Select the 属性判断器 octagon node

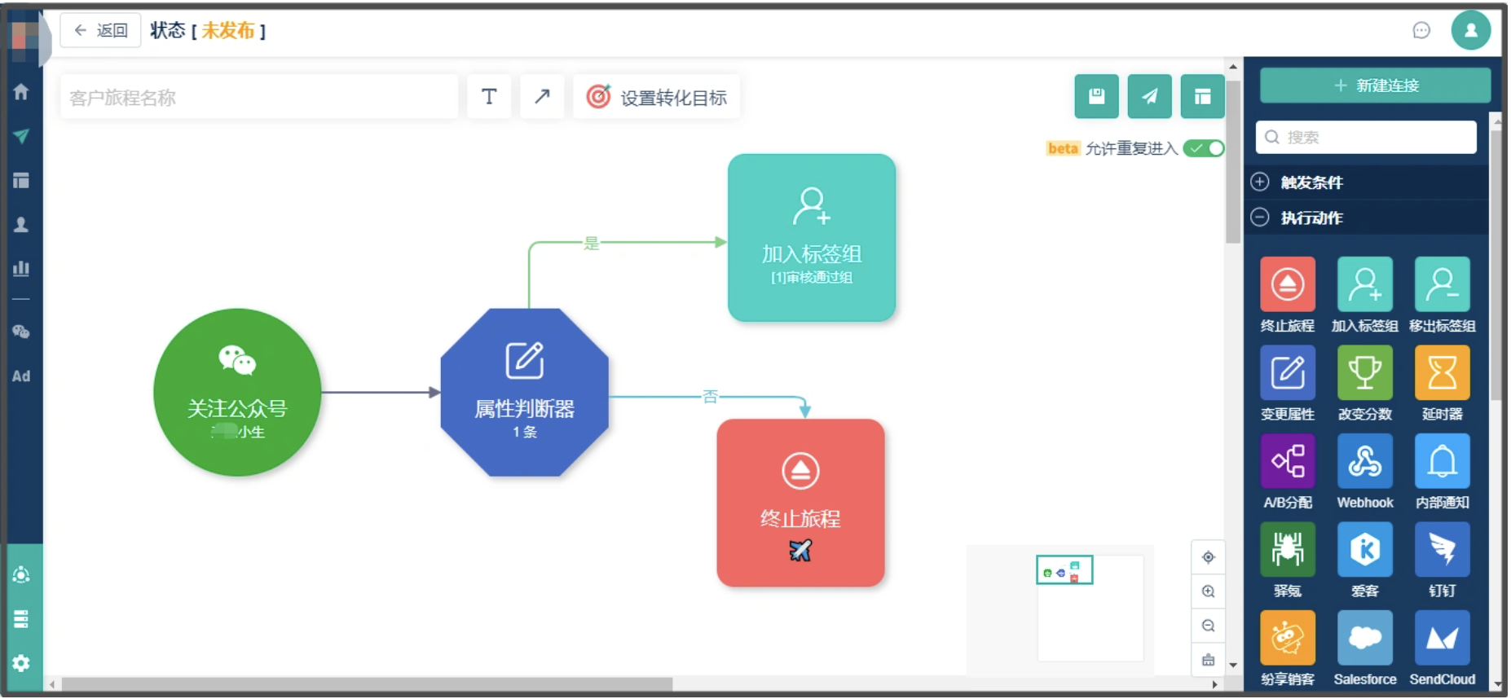click(x=525, y=393)
